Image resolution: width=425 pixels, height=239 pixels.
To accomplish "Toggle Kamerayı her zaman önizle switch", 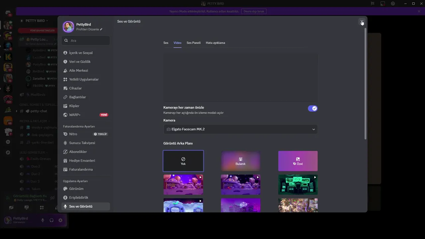I will [313, 108].
